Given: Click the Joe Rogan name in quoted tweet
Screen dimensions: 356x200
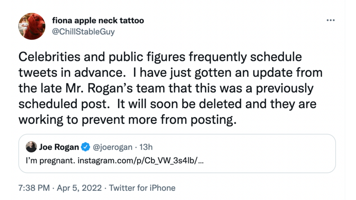Looking at the screenshot, I should pyautogui.click(x=59, y=147).
